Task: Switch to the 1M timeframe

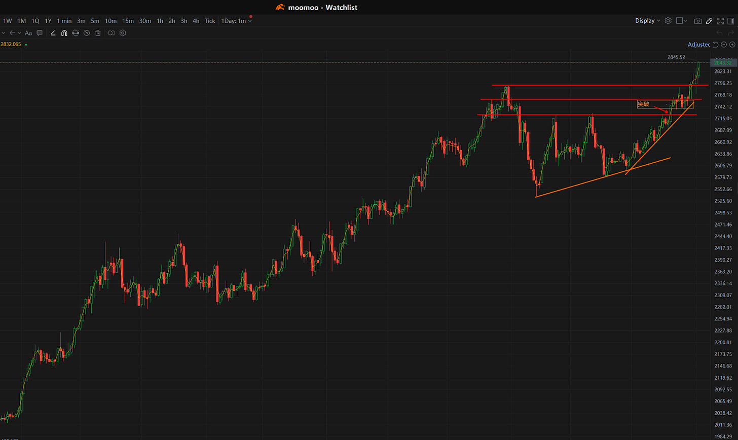Action: 21,21
